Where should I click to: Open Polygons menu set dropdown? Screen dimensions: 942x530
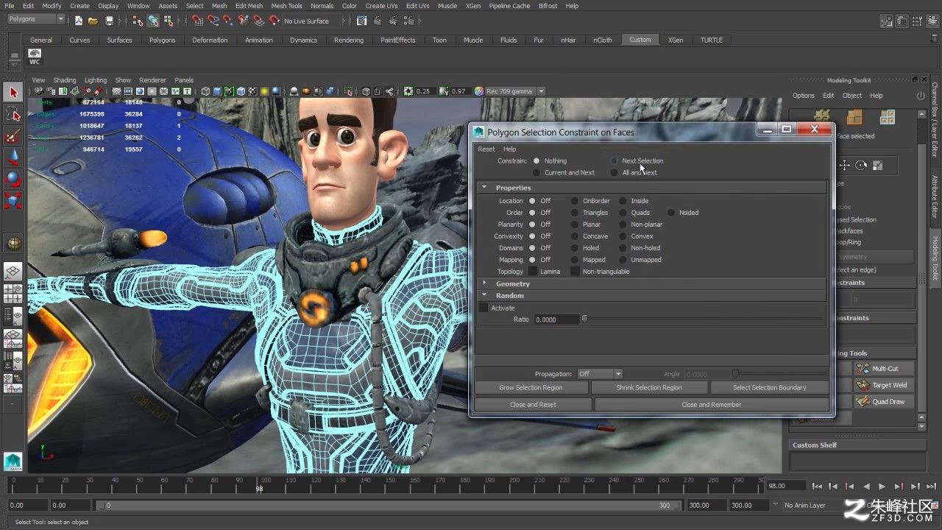pyautogui.click(x=36, y=20)
